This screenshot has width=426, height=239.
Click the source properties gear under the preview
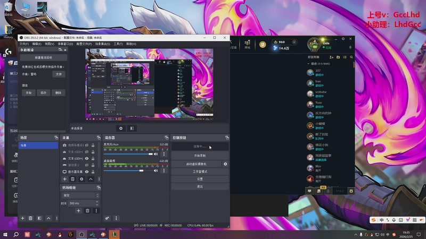pos(121,128)
